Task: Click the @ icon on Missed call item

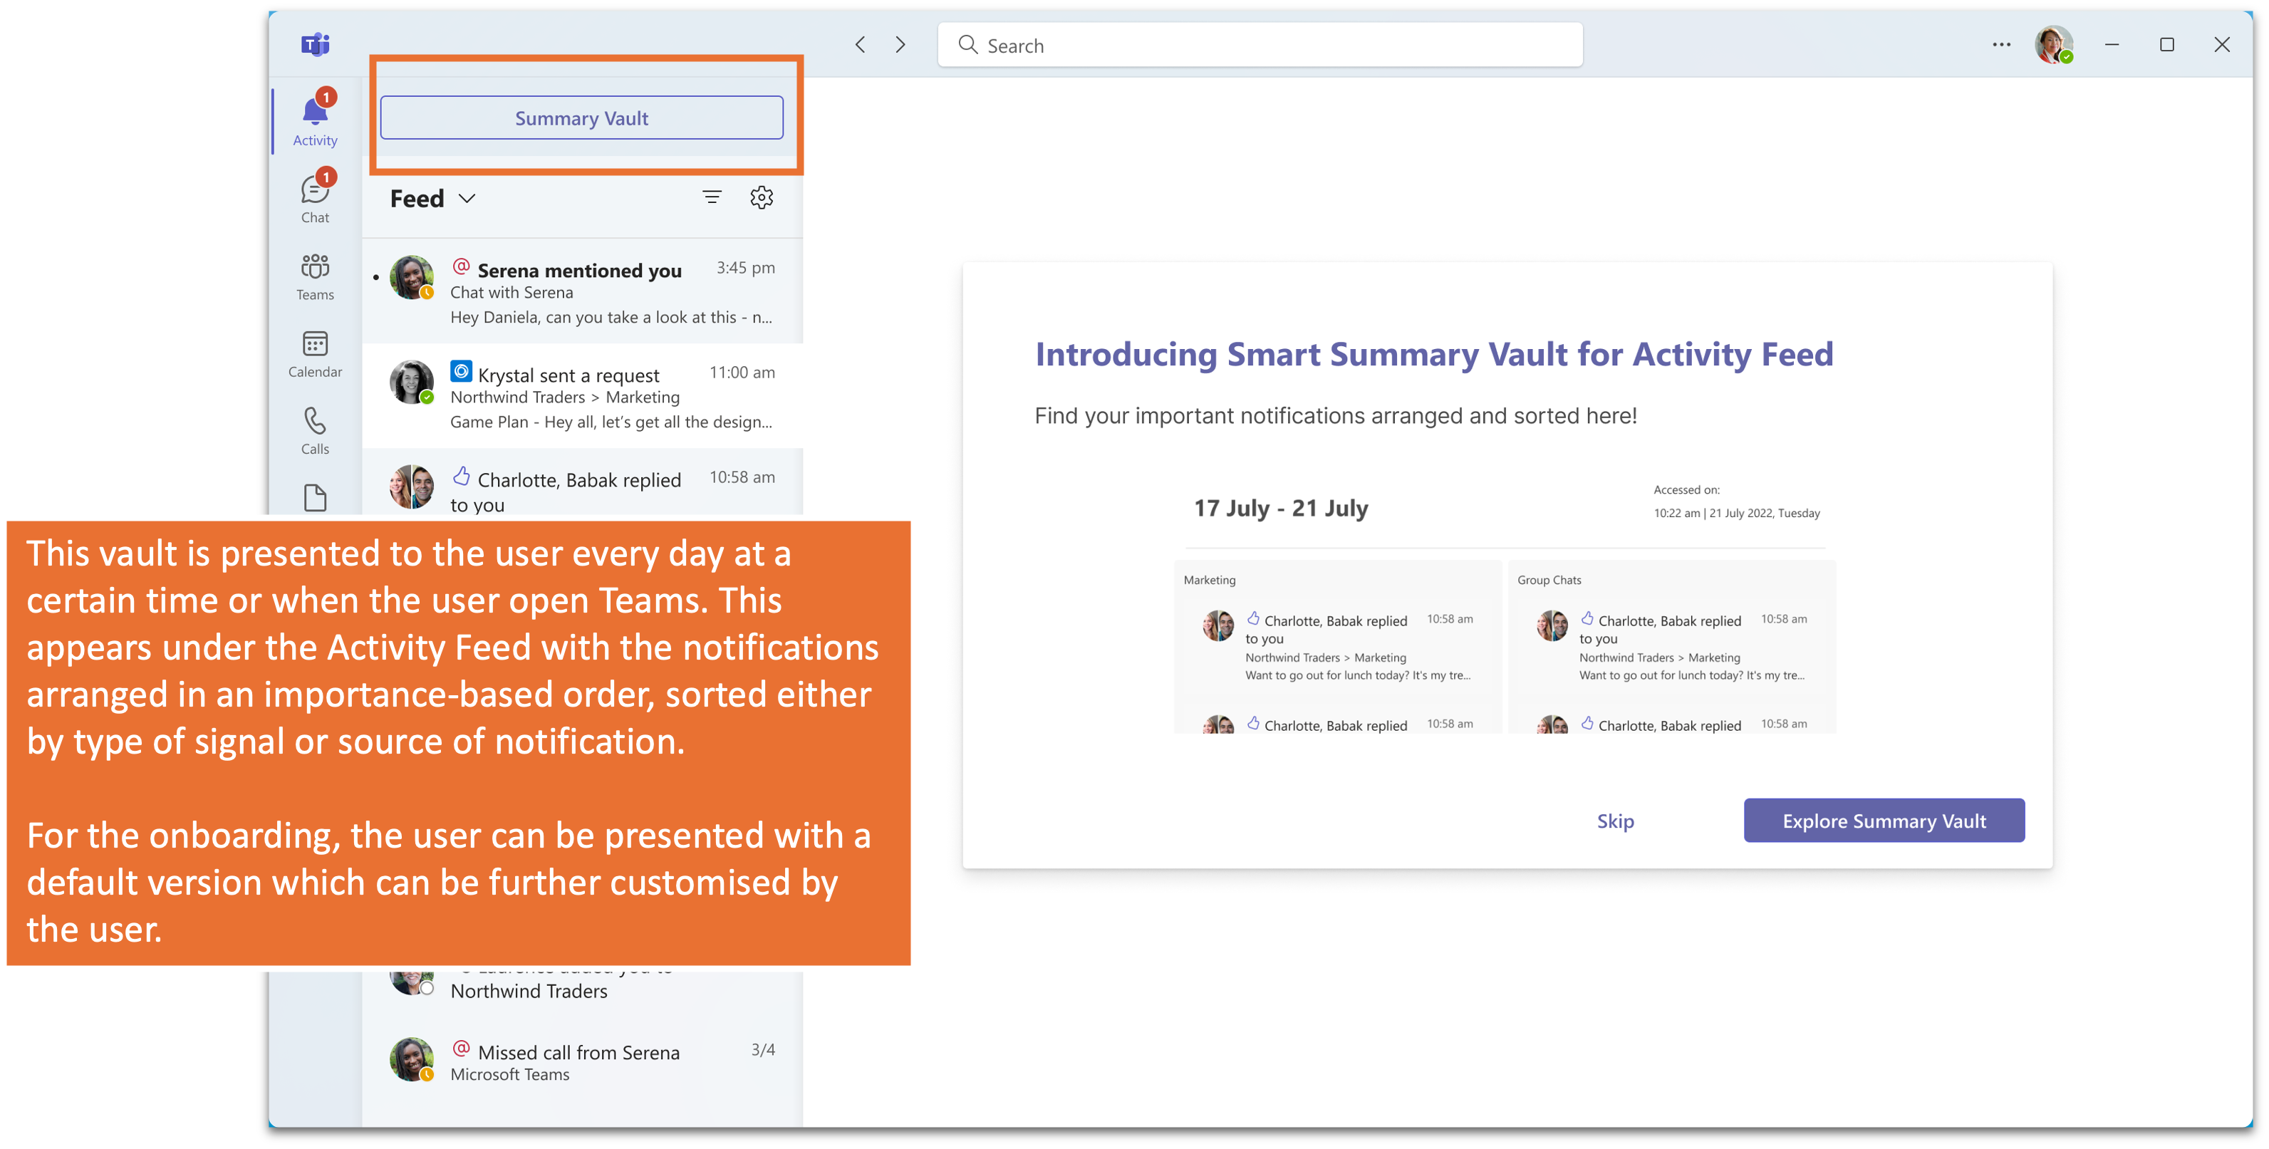Action: [461, 1049]
